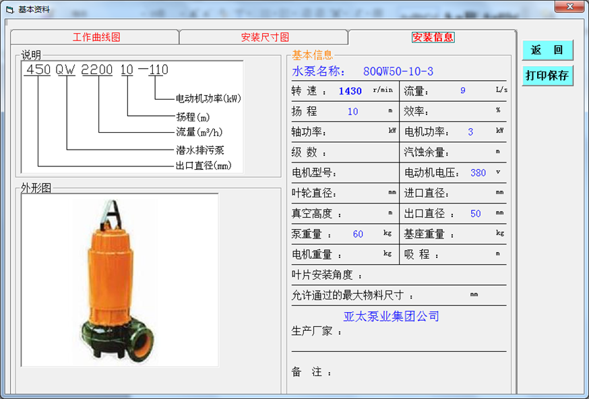Open the 安装尺寸图 tab
The width and height of the screenshot is (589, 399).
[265, 37]
